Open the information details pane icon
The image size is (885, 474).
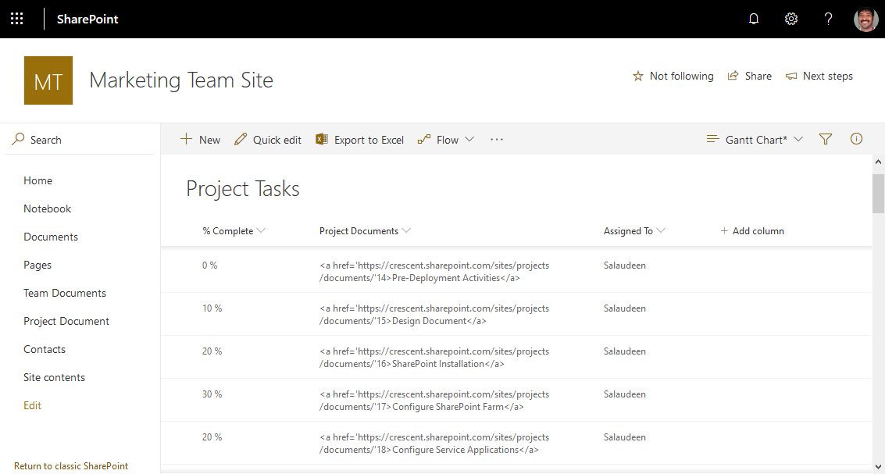click(x=856, y=139)
